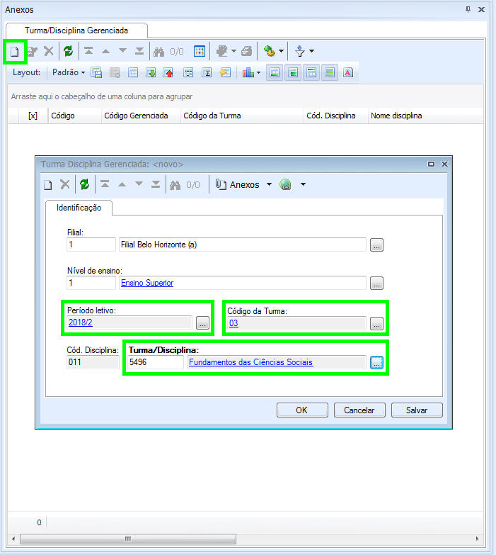The height and width of the screenshot is (555, 496).
Task: Open the Ensino Superior link
Action: tap(147, 283)
